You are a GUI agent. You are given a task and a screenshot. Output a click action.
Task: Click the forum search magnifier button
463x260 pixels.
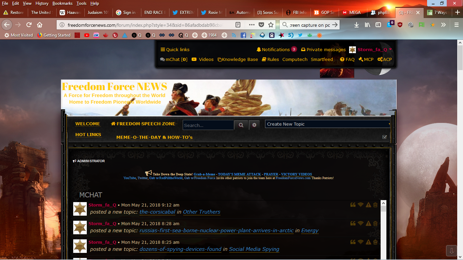click(241, 125)
